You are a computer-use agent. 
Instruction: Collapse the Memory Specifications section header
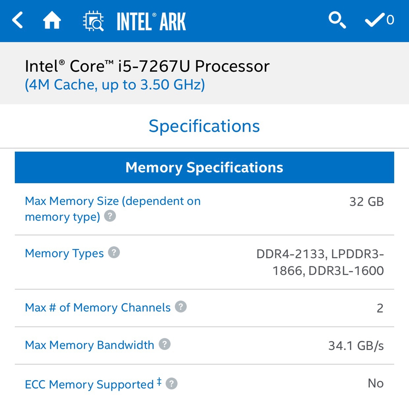point(204,168)
